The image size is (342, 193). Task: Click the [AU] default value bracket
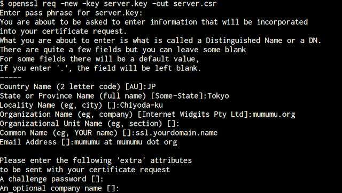(x=134, y=87)
